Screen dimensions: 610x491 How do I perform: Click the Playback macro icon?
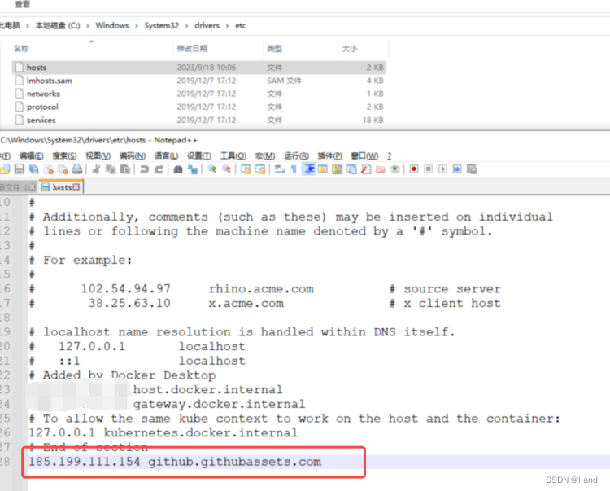[442, 169]
